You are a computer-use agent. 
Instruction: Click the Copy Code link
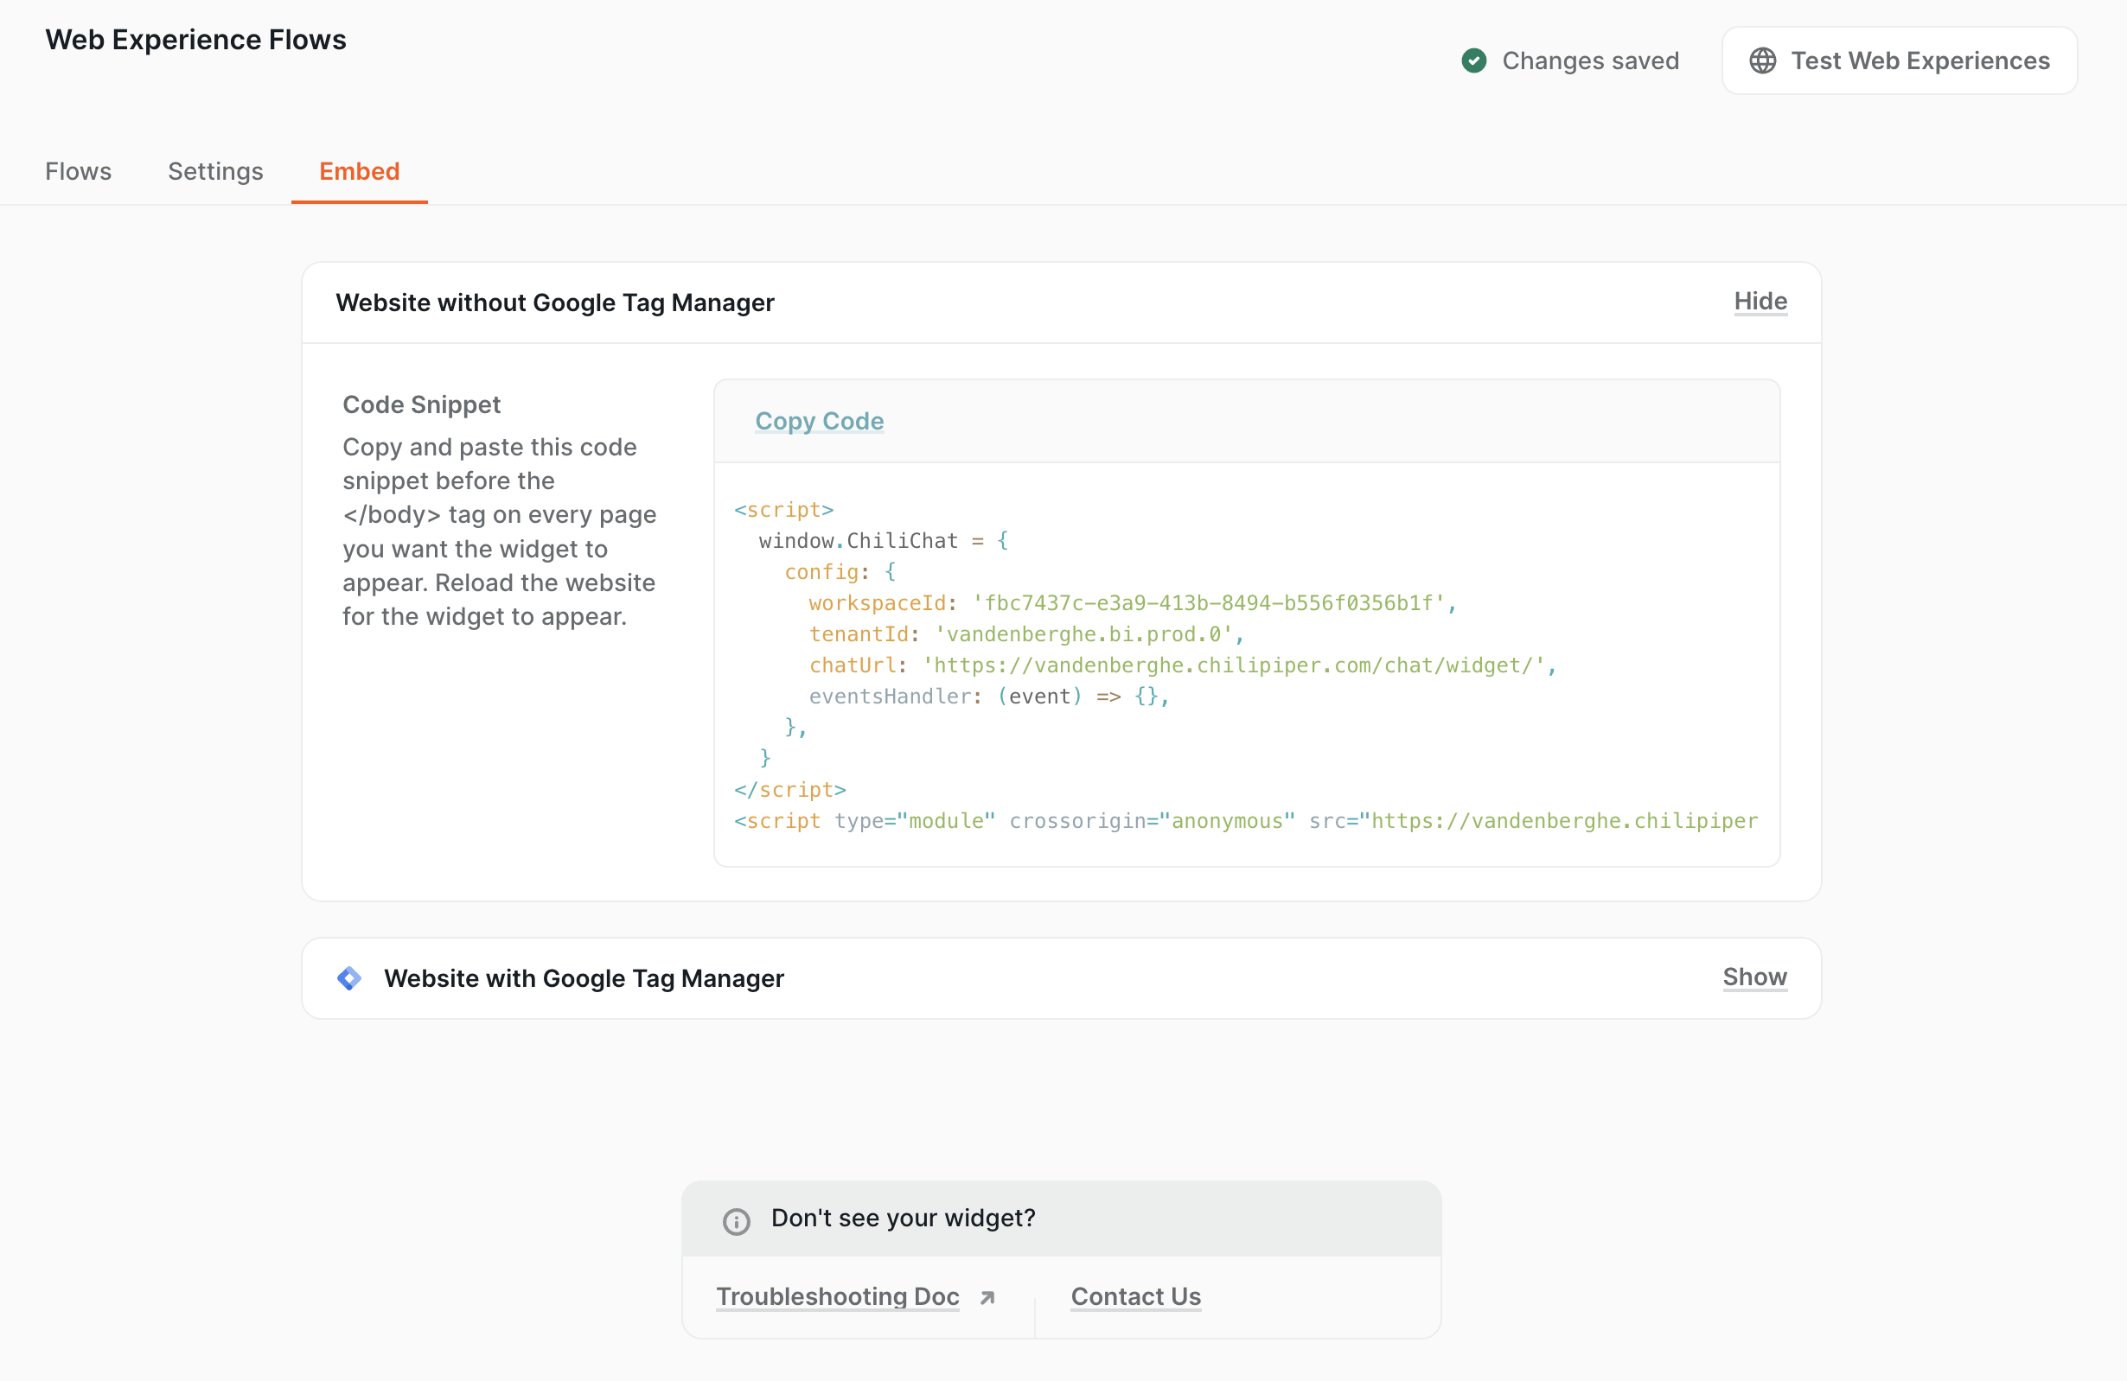pyautogui.click(x=820, y=421)
